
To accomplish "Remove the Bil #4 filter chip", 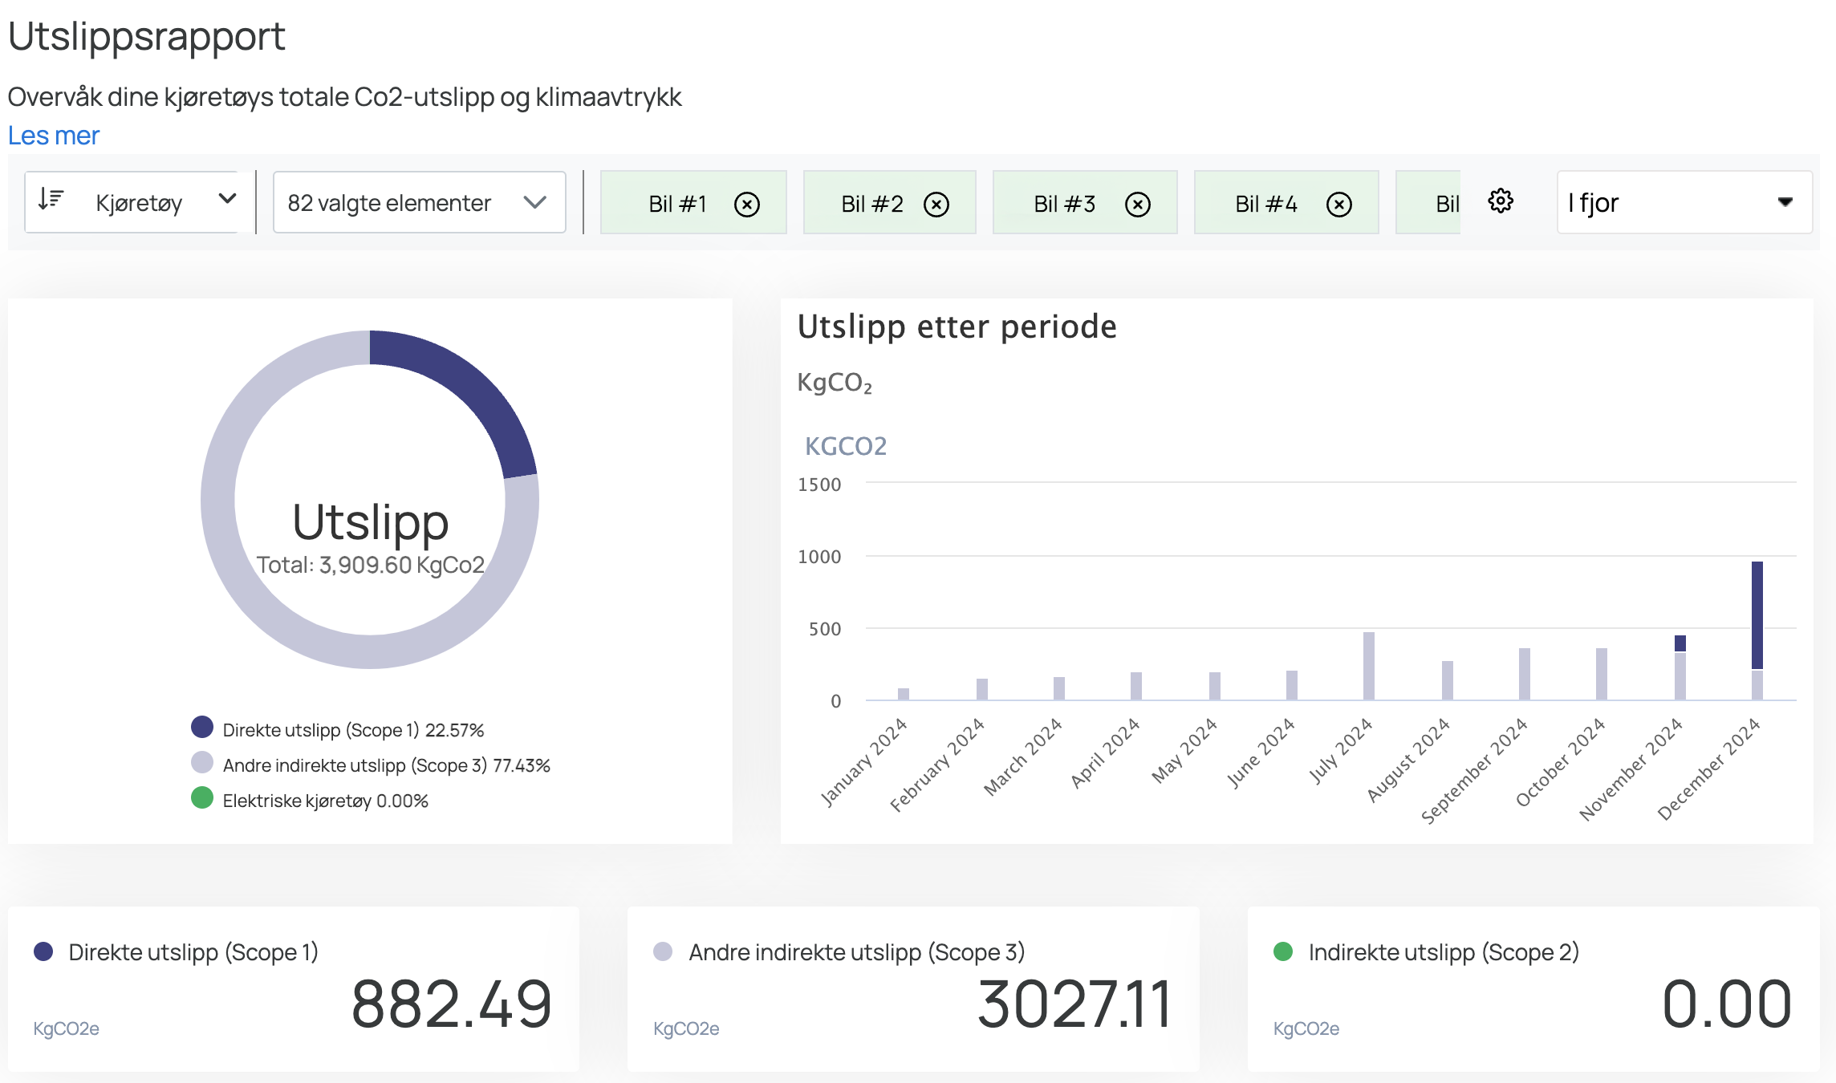I will (1339, 205).
